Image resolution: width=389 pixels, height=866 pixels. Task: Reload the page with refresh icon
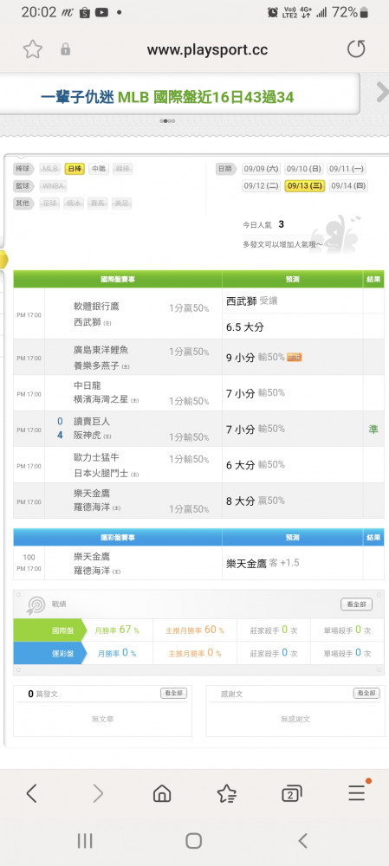[x=356, y=49]
